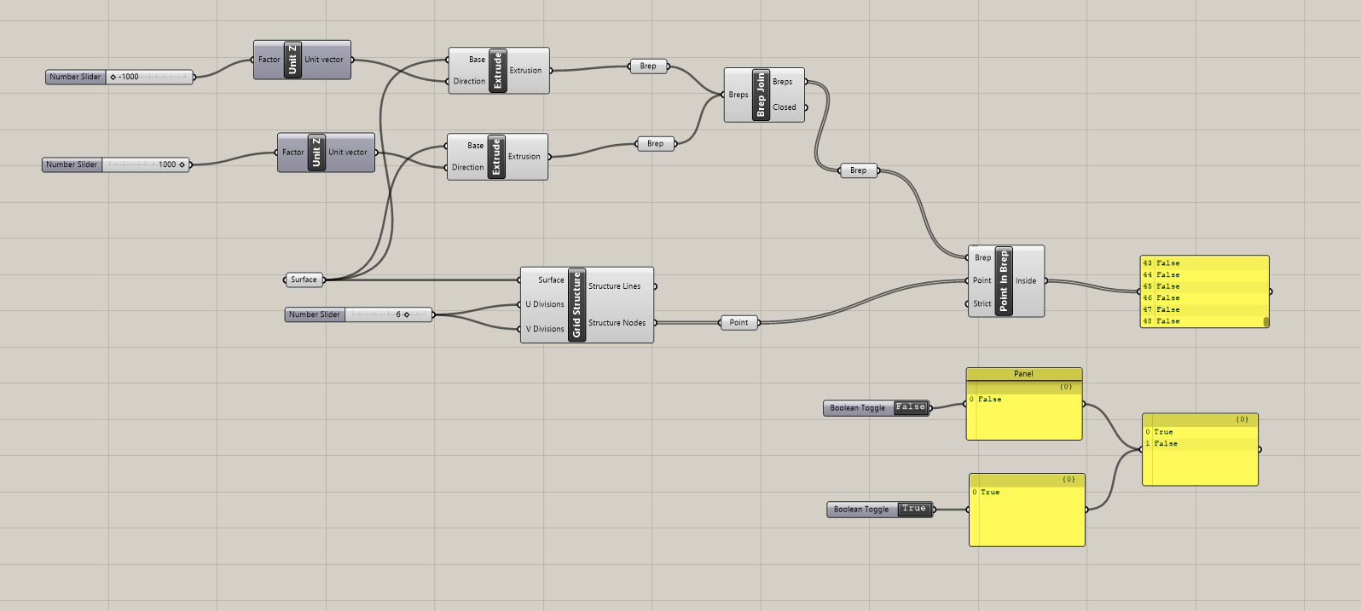The width and height of the screenshot is (1361, 611).
Task: Select the Brep Join component
Action: [x=762, y=95]
